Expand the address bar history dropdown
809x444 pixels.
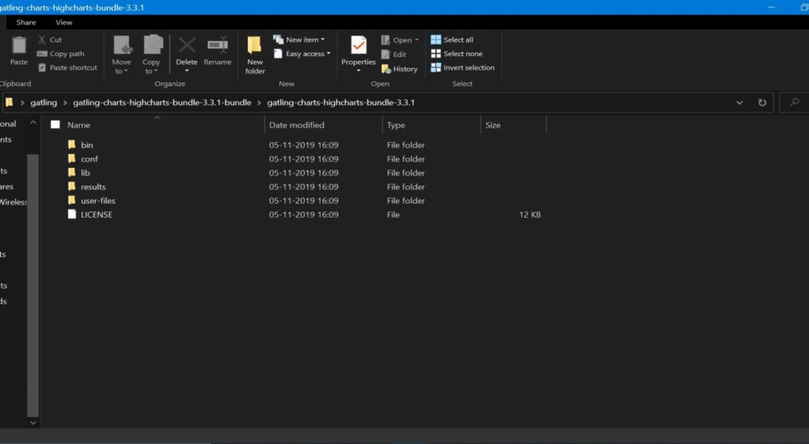tap(739, 103)
